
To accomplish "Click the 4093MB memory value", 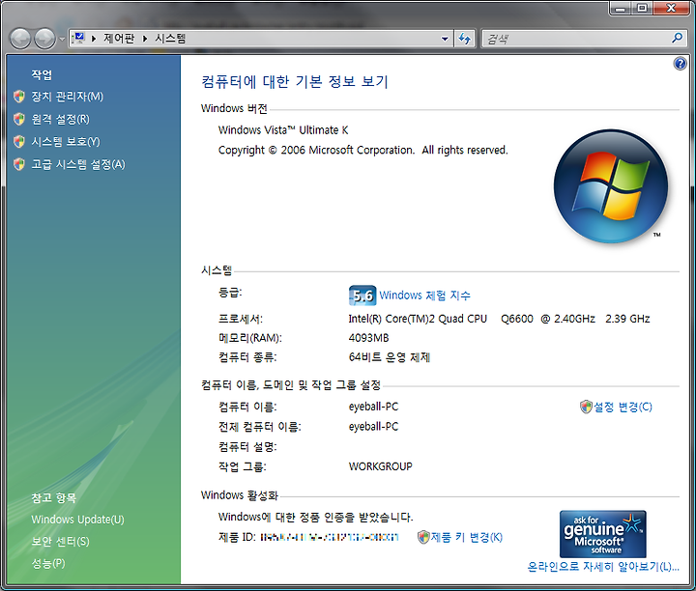I will [x=369, y=338].
